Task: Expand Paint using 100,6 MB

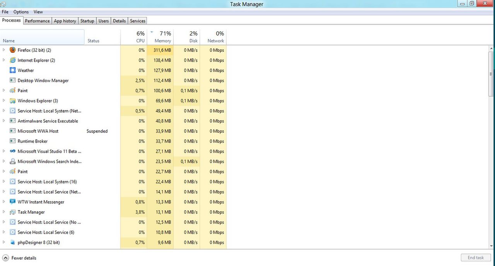Action: coord(4,91)
